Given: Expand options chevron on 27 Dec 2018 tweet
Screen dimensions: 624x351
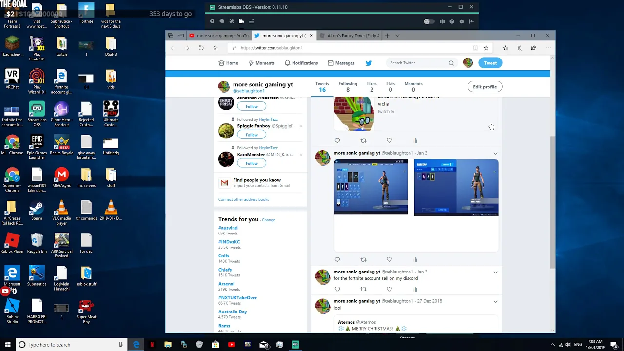Looking at the screenshot, I should [495, 301].
